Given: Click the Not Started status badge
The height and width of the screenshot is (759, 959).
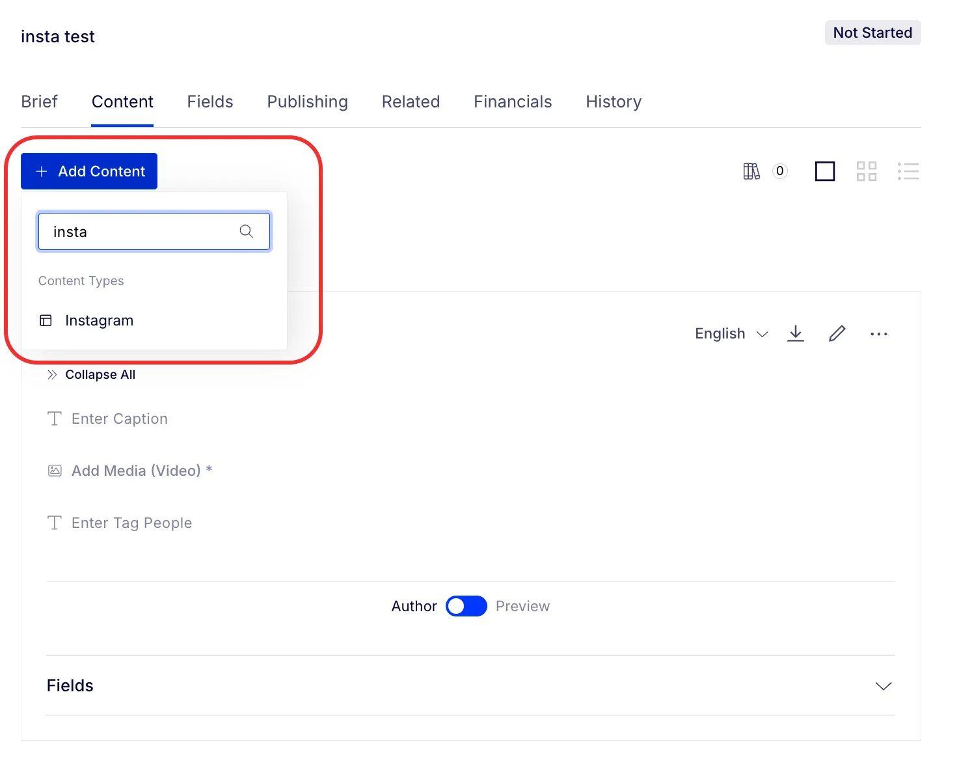Looking at the screenshot, I should point(872,33).
